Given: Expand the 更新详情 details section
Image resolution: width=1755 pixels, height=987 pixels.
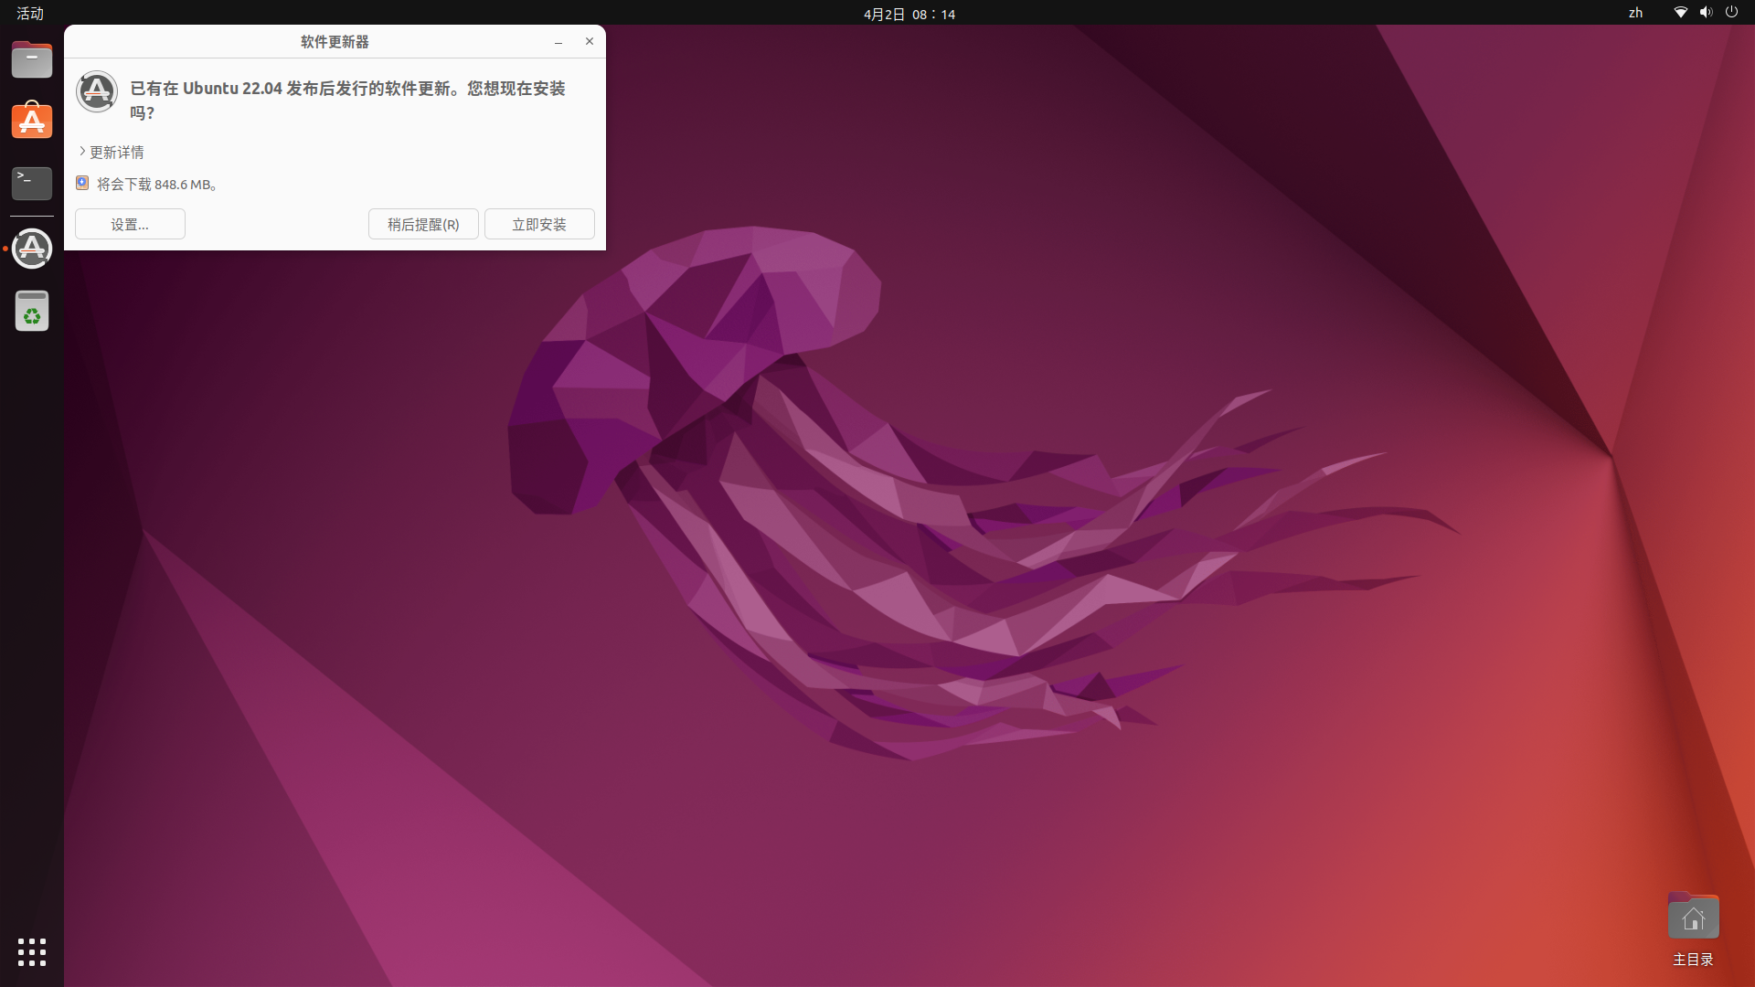Looking at the screenshot, I should pyautogui.click(x=112, y=152).
